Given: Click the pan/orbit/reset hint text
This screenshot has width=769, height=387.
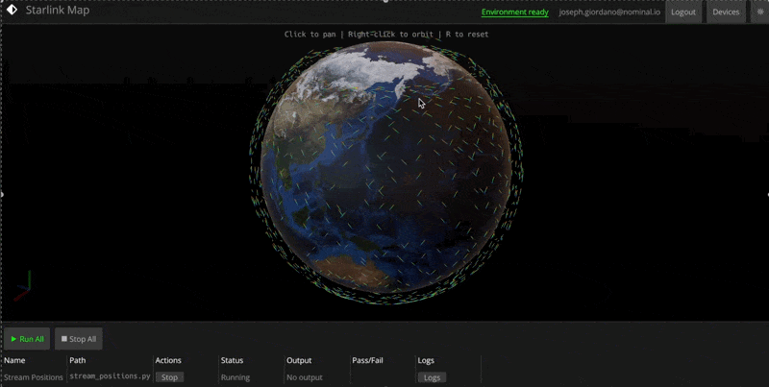Looking at the screenshot, I should click(x=386, y=34).
